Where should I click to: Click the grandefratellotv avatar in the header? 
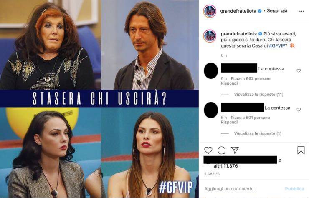tap(210, 11)
